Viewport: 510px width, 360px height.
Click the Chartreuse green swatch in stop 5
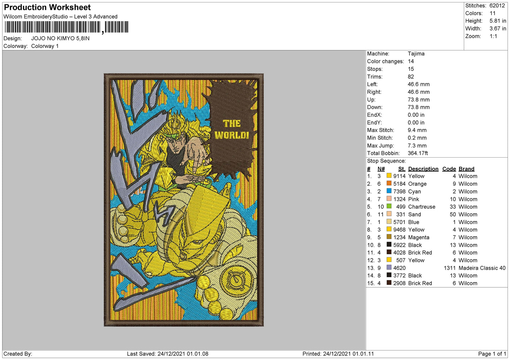point(389,206)
